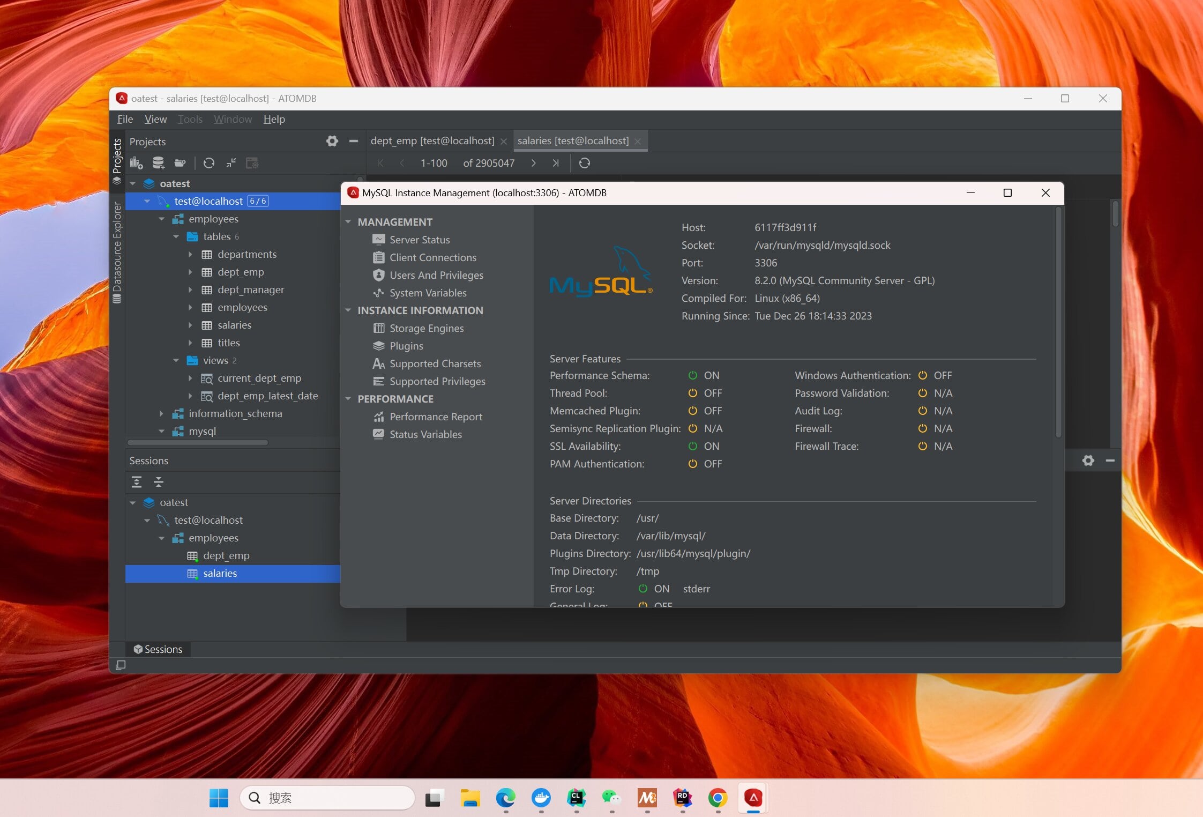Image resolution: width=1203 pixels, height=817 pixels.
Task: Switch to dept_emp [test@localhost] tab
Action: point(432,141)
